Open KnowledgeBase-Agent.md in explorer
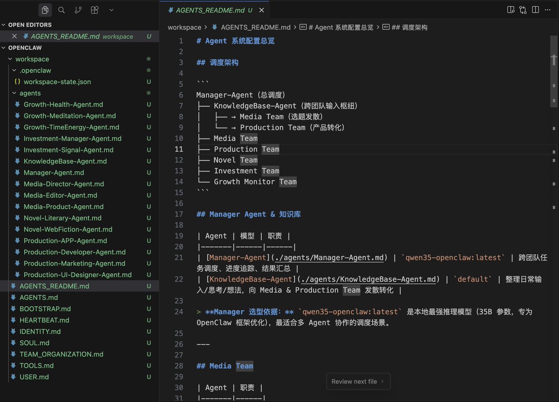Screen dimensions: 559x402 (65, 161)
